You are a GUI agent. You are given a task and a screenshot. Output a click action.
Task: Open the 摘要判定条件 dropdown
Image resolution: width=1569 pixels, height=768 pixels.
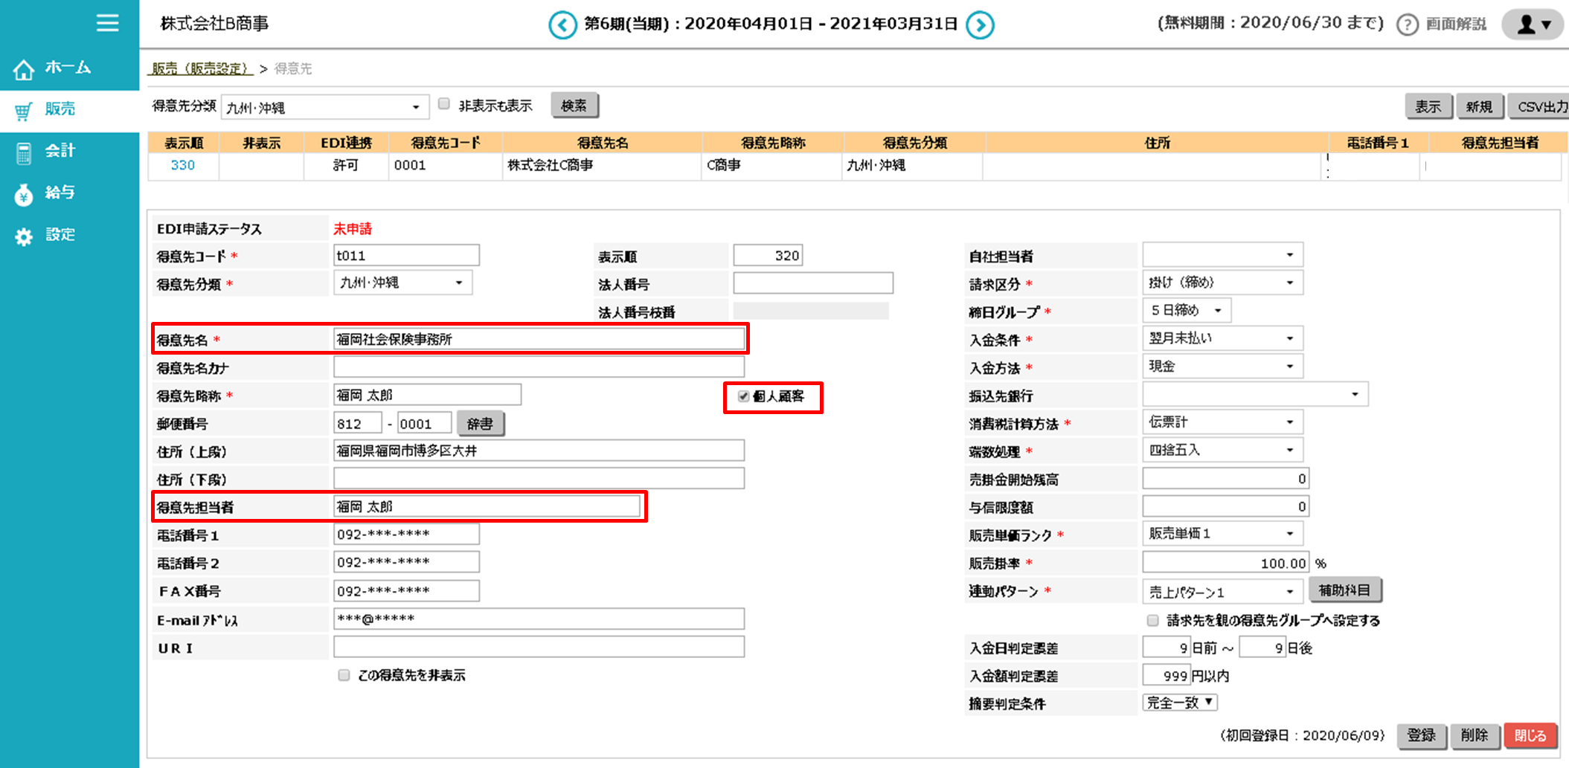pyautogui.click(x=1179, y=703)
